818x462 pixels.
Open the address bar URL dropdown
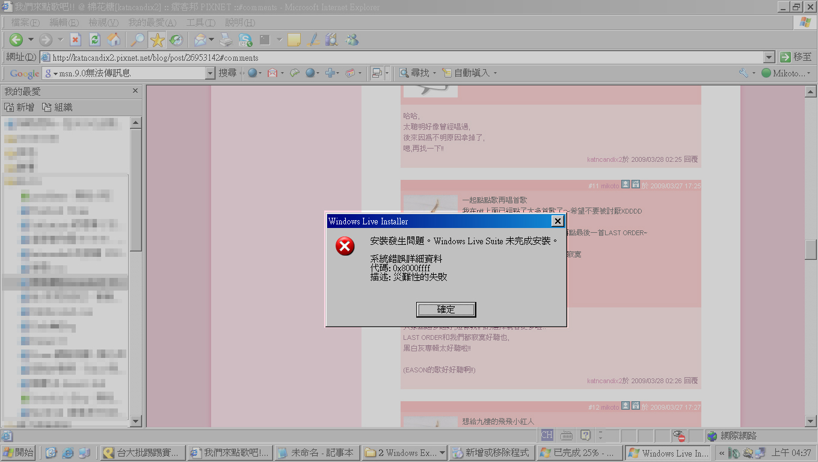[769, 57]
